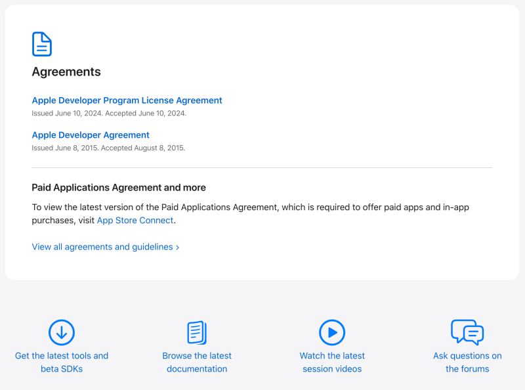Click paragraph beginning 'To view the latest version'

point(251,214)
